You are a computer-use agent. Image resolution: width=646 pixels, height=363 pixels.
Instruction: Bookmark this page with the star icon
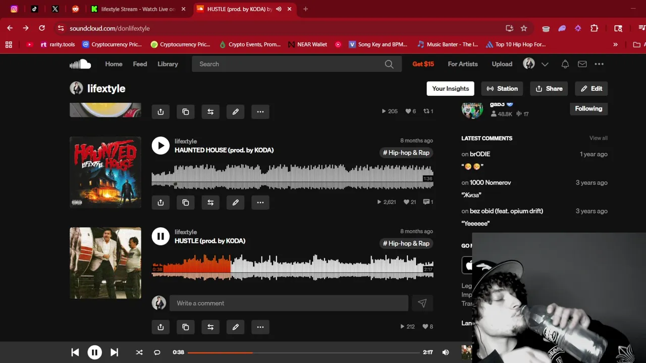(524, 28)
